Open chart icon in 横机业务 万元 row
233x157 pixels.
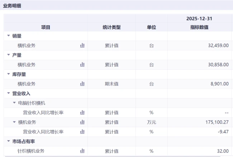pos(82,122)
